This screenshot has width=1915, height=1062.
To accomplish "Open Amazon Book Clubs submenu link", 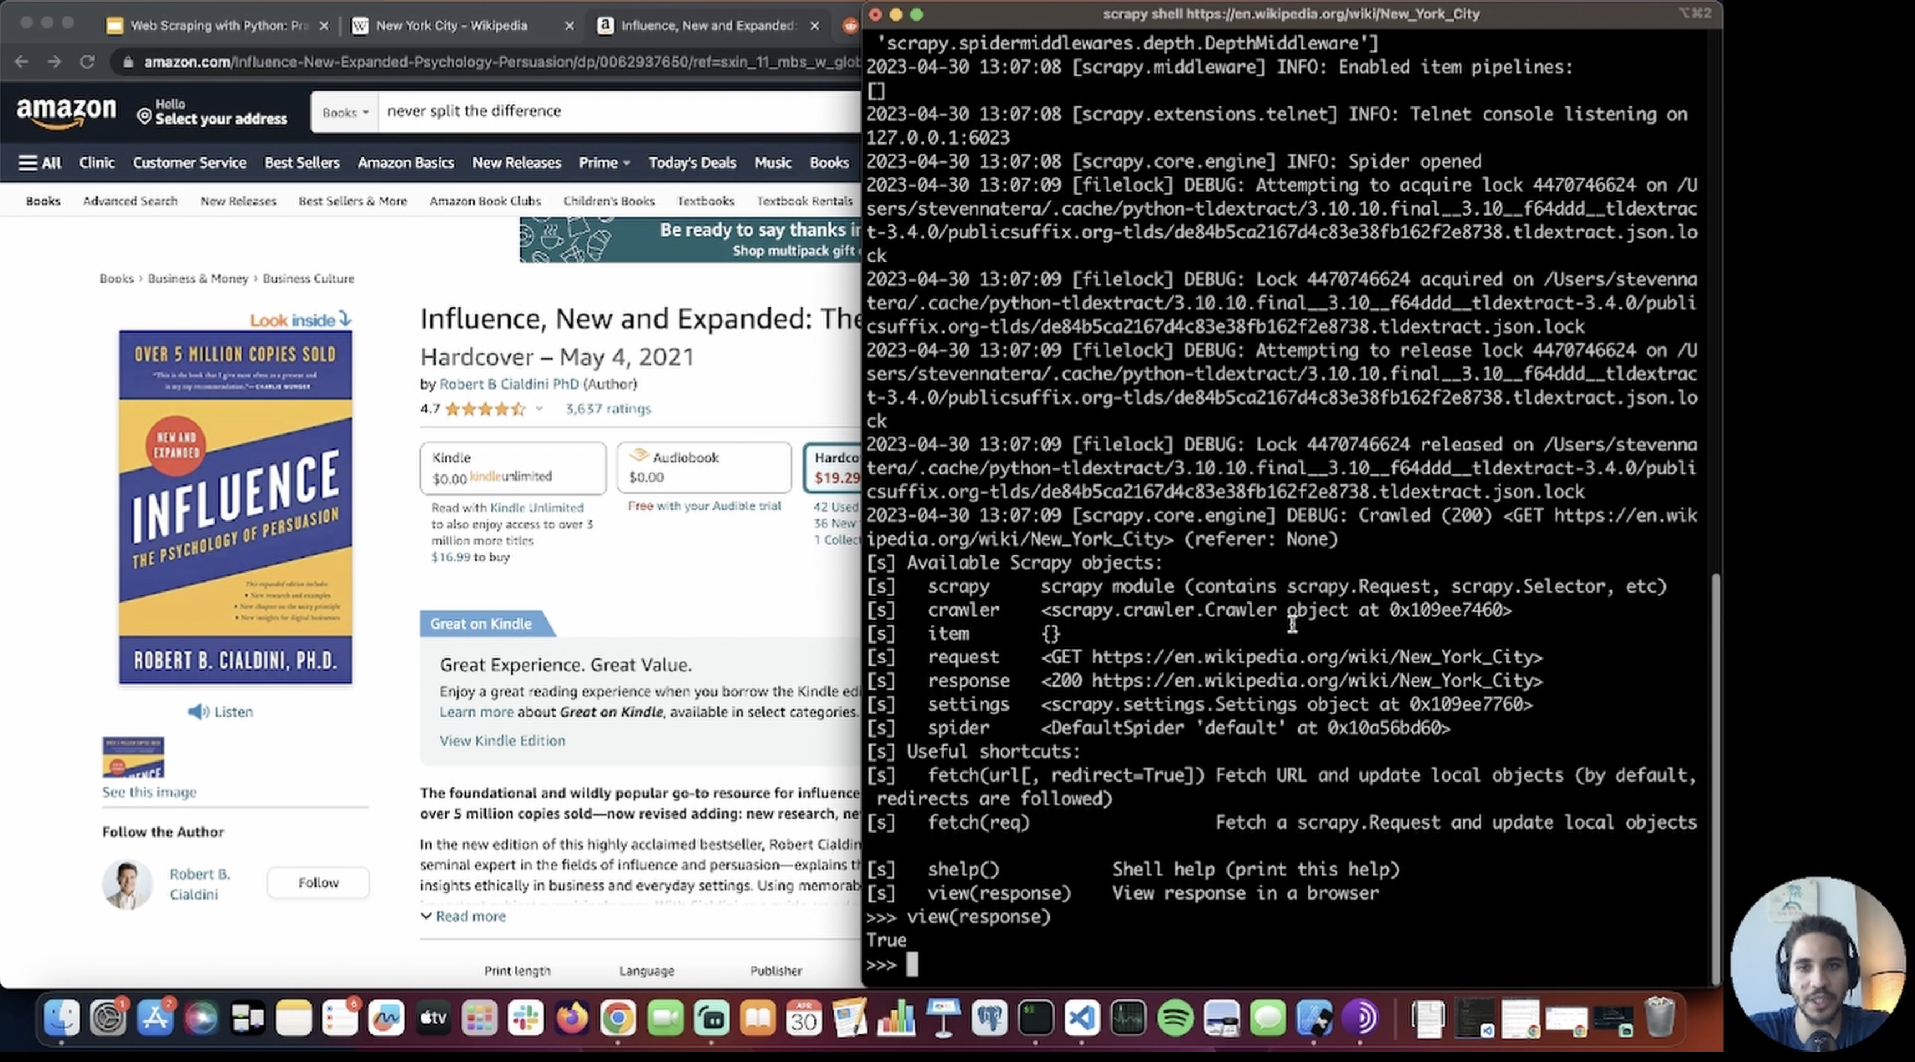I will click(x=485, y=201).
